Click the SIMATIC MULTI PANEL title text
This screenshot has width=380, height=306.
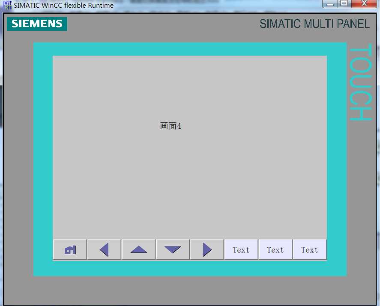(314, 24)
